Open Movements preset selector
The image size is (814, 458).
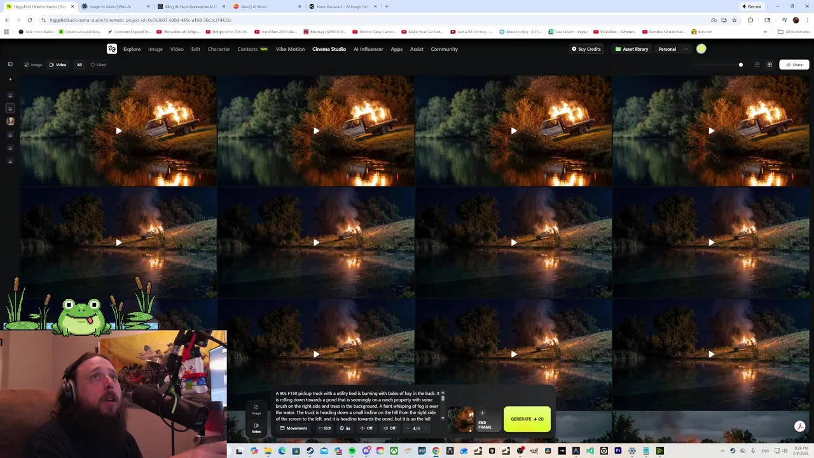(x=294, y=428)
